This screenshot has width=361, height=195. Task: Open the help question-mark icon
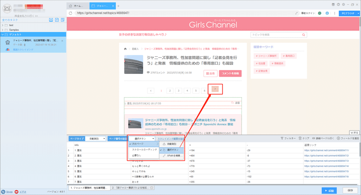pyautogui.click(x=338, y=5)
